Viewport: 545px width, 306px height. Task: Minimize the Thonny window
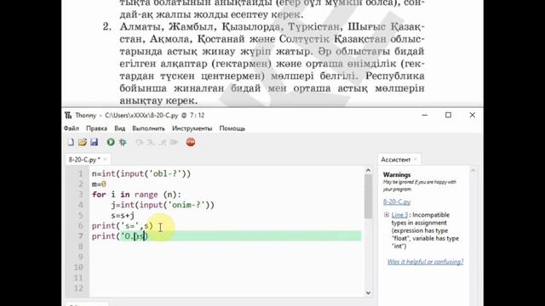click(425, 116)
